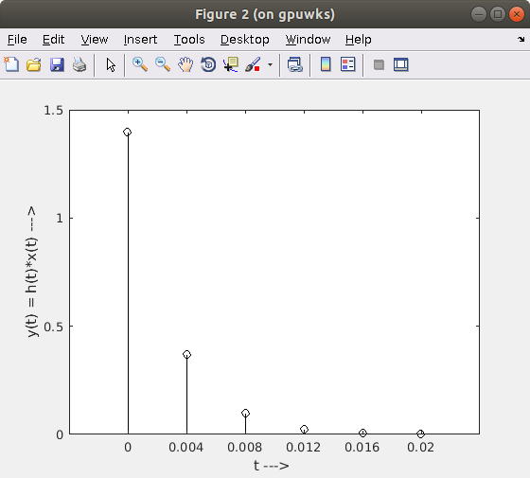This screenshot has height=478, width=530.
Task: Click the stem marker at t = 0.008
Action: (245, 413)
